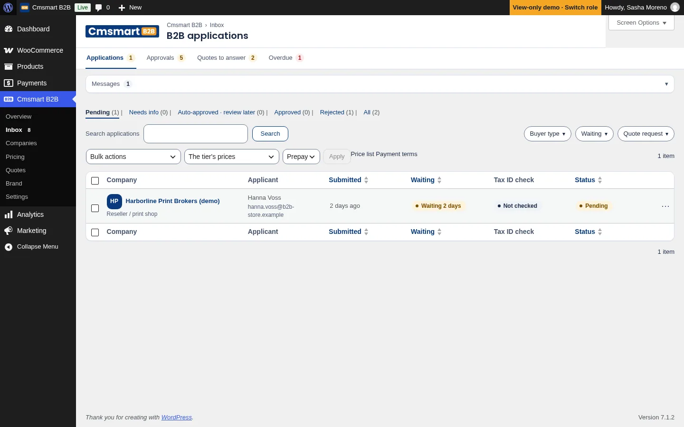Click the Collapse Menu arrow icon
This screenshot has width=684, height=427.
coord(9,247)
